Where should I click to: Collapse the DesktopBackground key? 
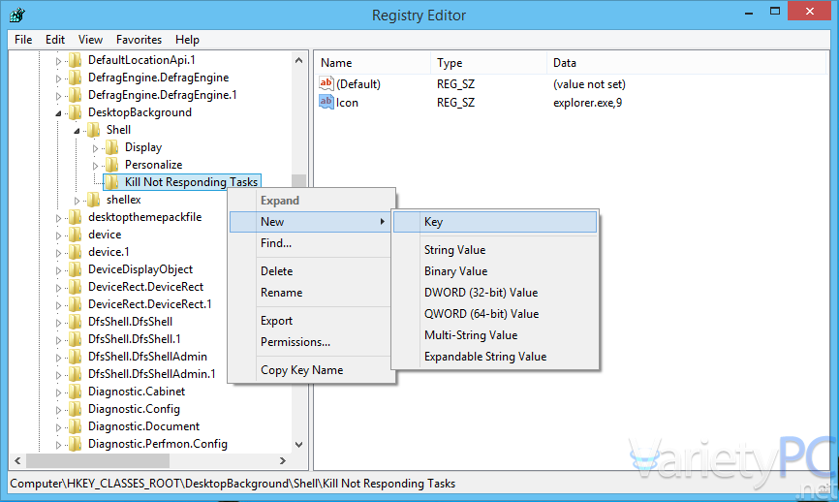click(58, 113)
